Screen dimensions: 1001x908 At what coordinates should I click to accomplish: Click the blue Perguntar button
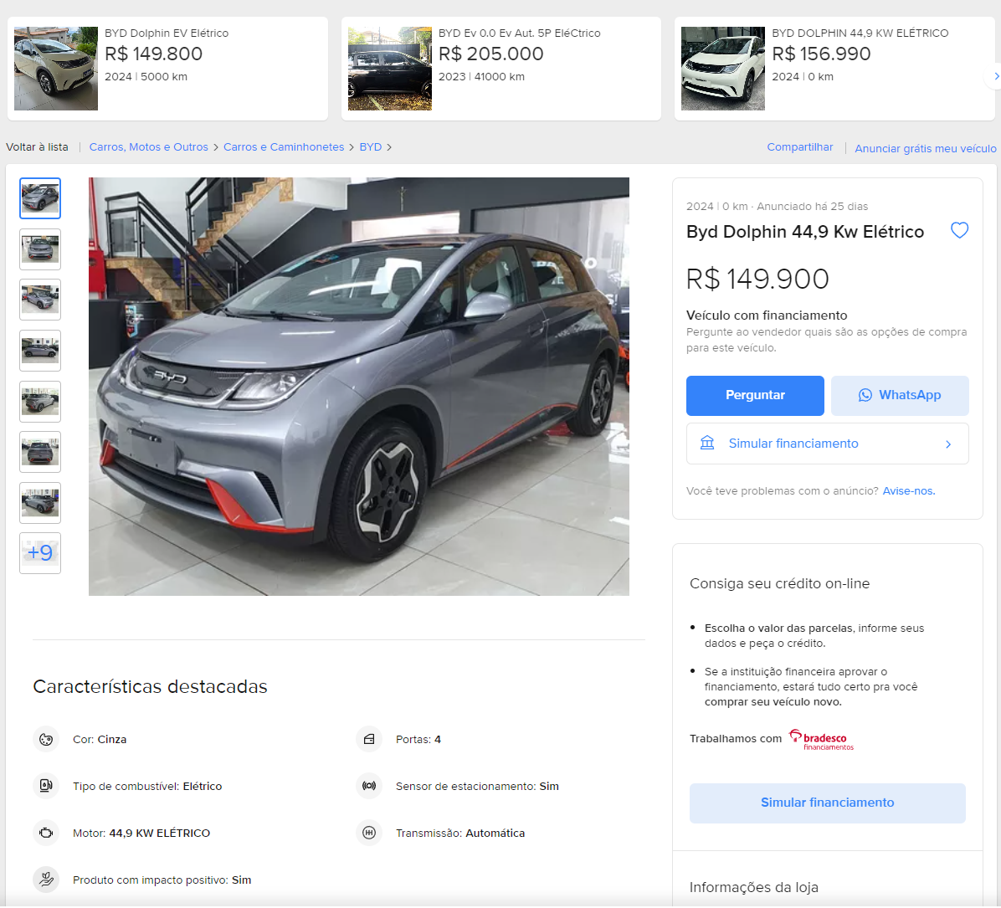tap(755, 395)
